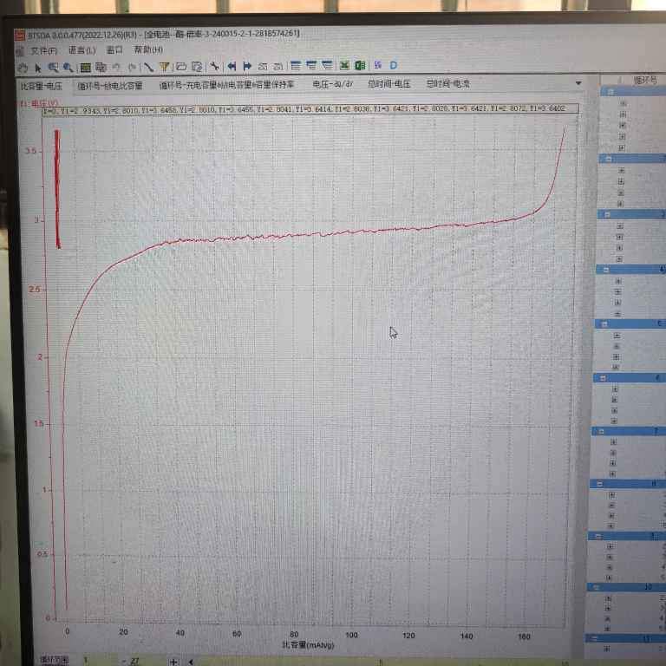
Task: Click the plus button beside cycle range
Action: coord(173,662)
